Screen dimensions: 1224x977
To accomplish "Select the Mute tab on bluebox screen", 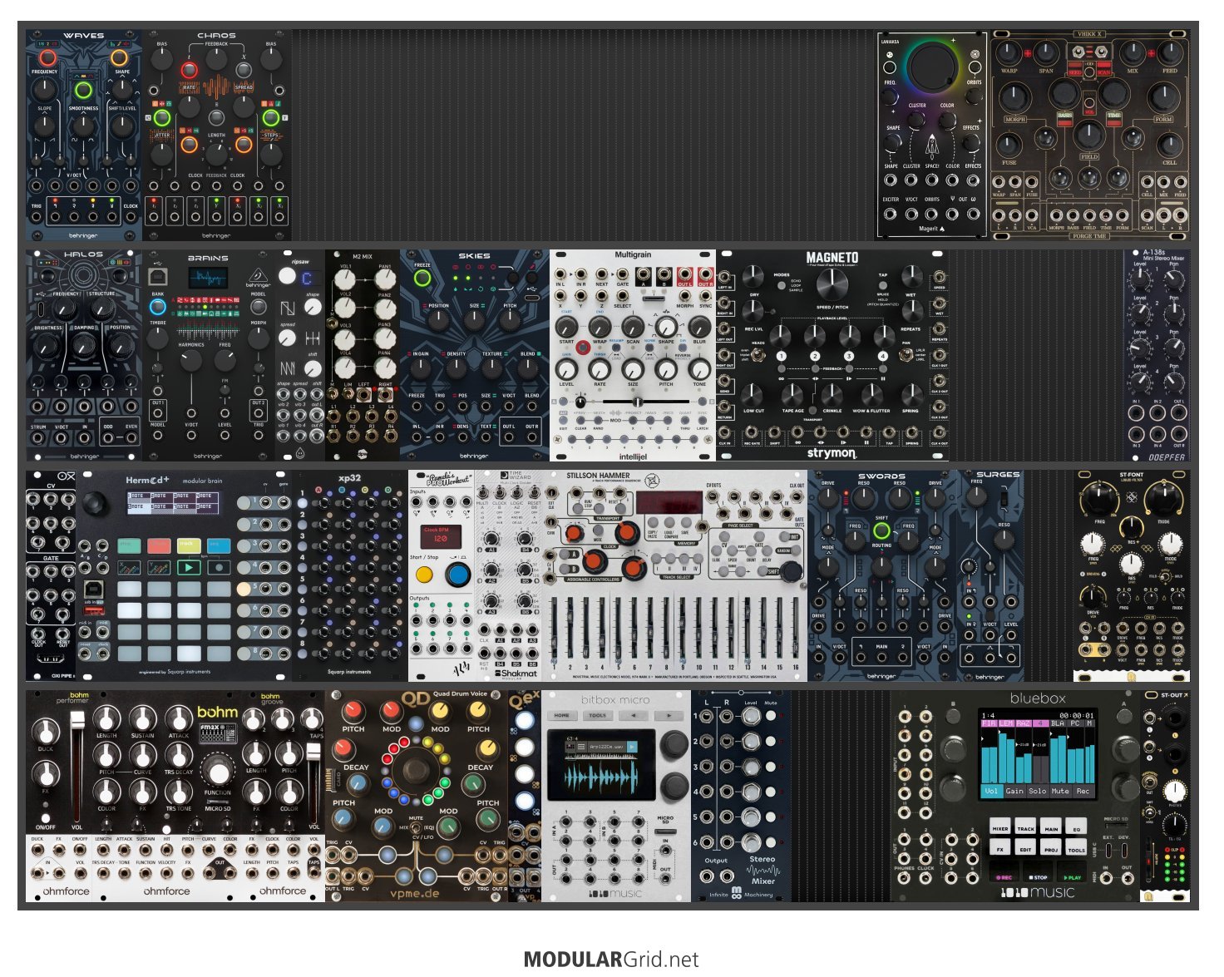I will coord(1060,791).
